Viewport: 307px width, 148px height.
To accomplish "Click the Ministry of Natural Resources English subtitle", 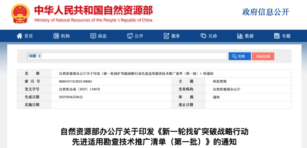I will (93, 20).
